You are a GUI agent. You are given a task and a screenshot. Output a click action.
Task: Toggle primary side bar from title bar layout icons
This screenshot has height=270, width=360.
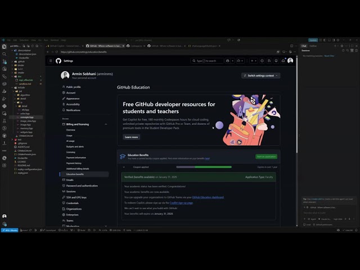325,40
